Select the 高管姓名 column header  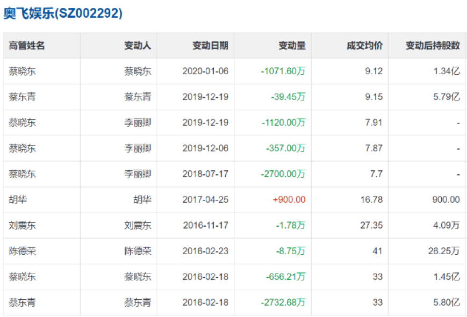point(27,46)
